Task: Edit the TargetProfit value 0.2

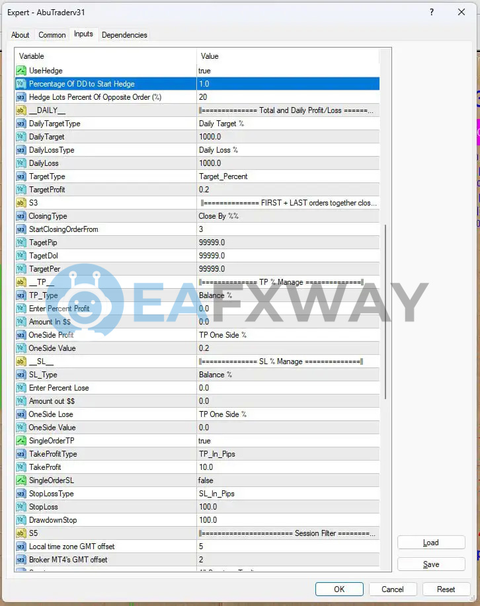Action: coord(288,190)
